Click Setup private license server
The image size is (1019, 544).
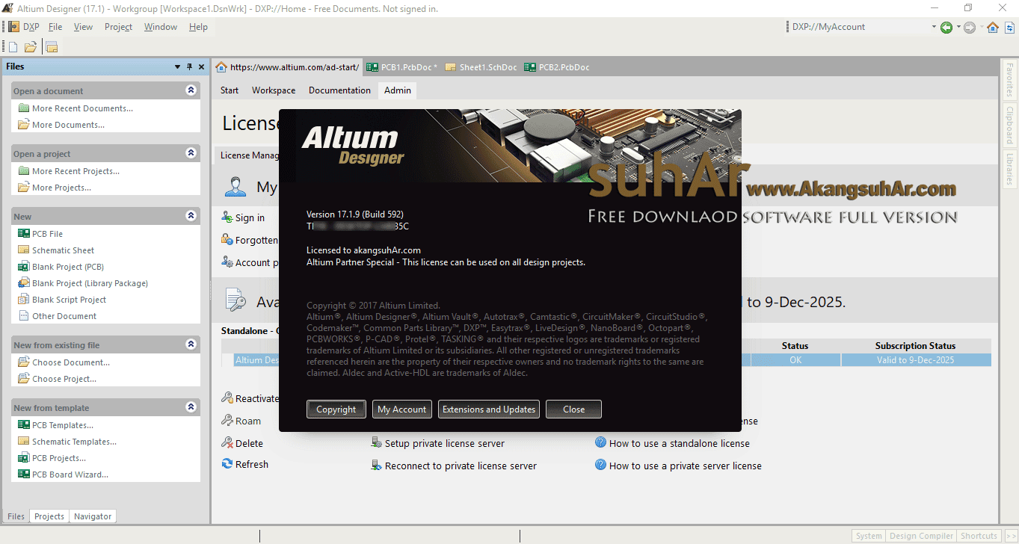click(438, 443)
